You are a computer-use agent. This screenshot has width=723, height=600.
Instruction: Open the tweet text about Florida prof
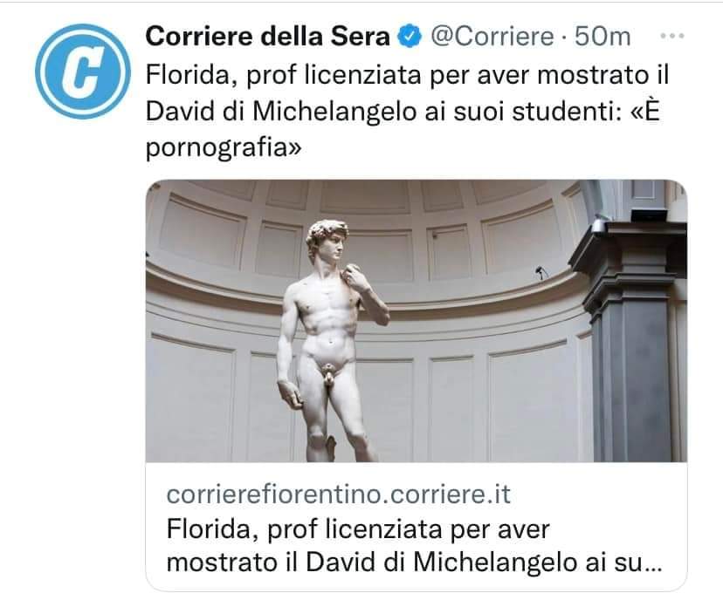[407, 112]
